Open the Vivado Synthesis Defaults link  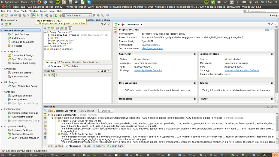tap(148, 71)
